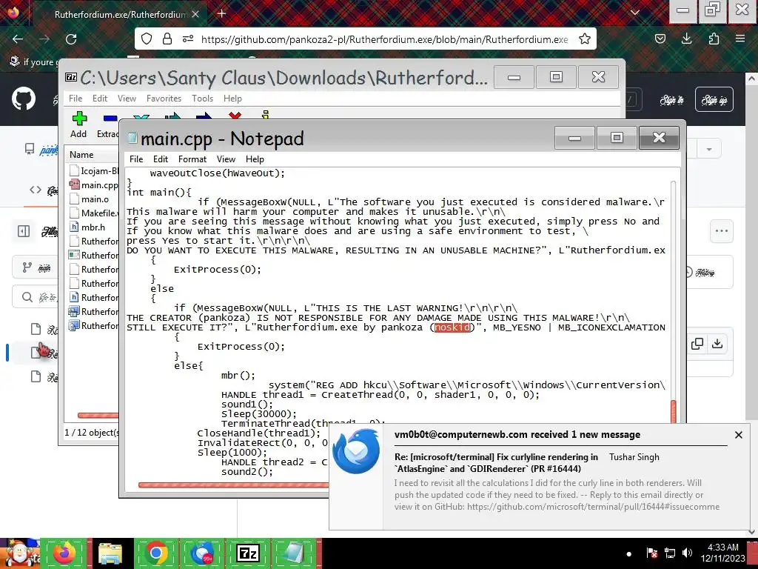Open Notepad View menu
Screen dimensions: 758x569
click(226, 159)
